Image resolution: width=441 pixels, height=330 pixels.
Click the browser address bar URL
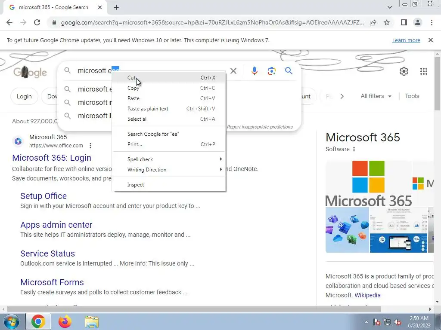(212, 22)
